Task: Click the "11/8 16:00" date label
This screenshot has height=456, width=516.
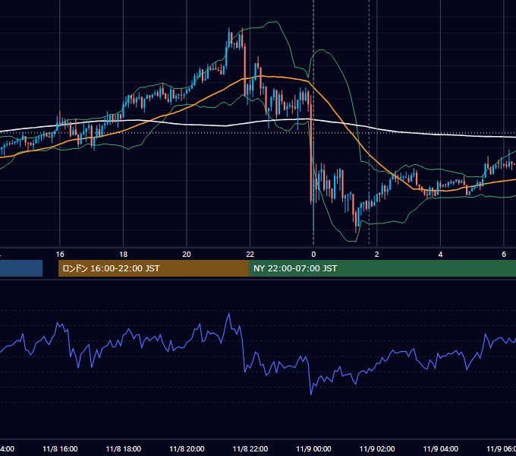Action: [60, 449]
